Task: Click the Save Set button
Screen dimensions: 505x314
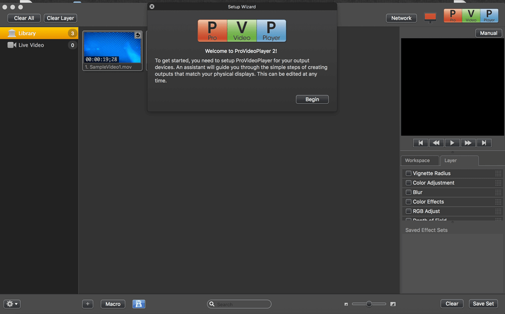Action: [x=483, y=304]
